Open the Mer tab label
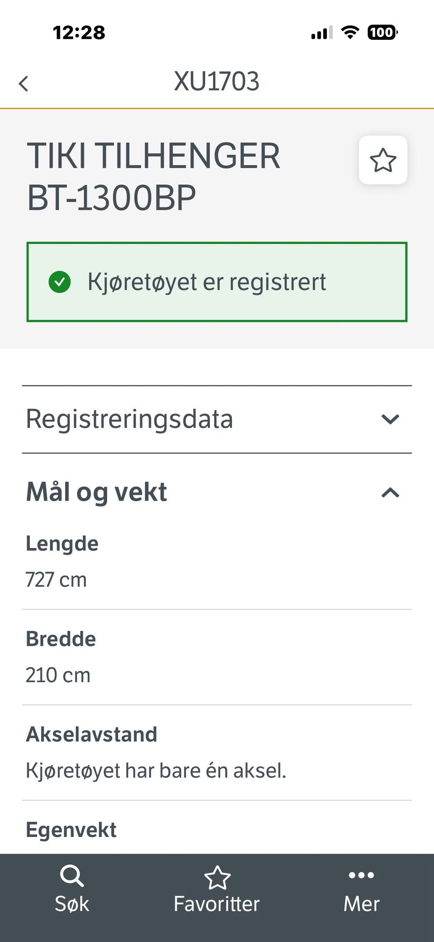The width and height of the screenshot is (434, 942). 361,904
